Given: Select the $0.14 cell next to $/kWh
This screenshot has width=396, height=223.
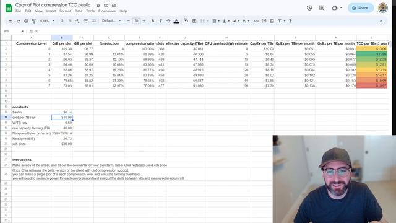Looking at the screenshot, I should tap(62, 112).
